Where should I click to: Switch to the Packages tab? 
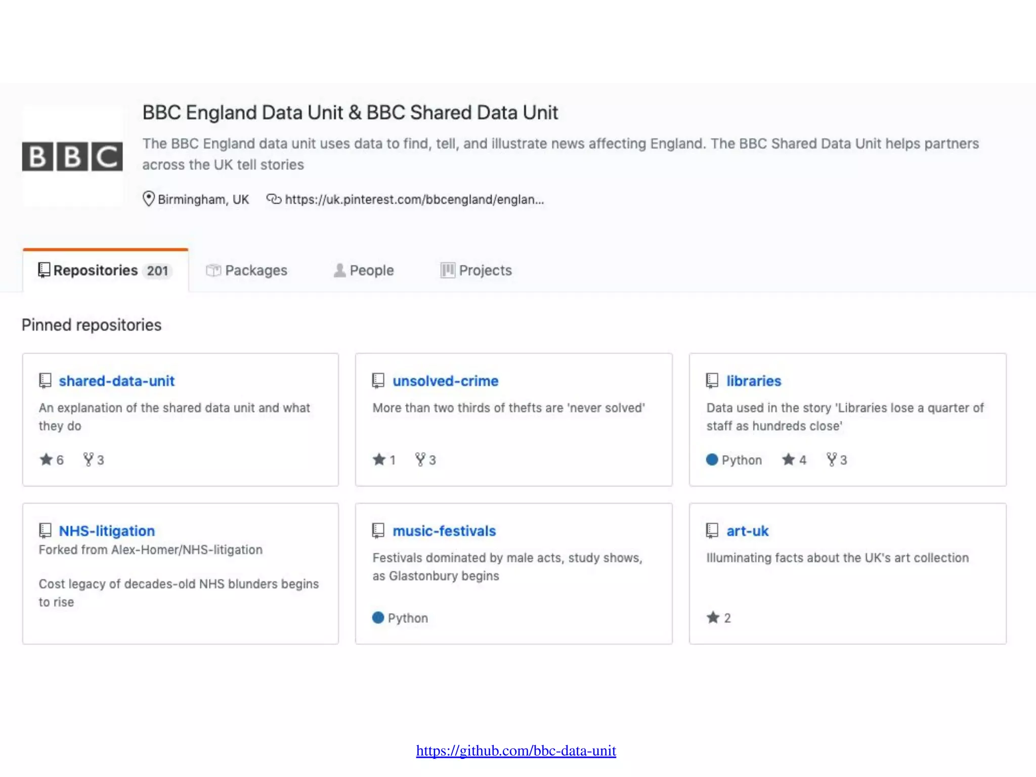tap(246, 271)
